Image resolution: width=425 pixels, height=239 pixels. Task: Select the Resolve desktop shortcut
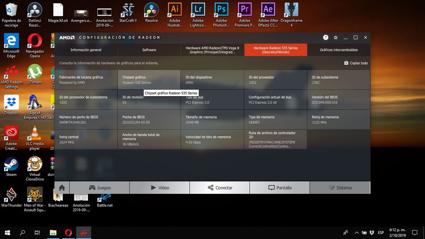(151, 13)
